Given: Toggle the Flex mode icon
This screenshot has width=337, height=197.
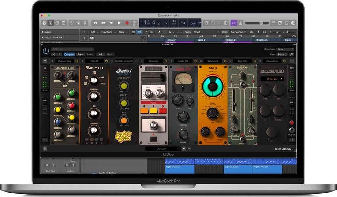Looking at the screenshot, I should 152,32.
